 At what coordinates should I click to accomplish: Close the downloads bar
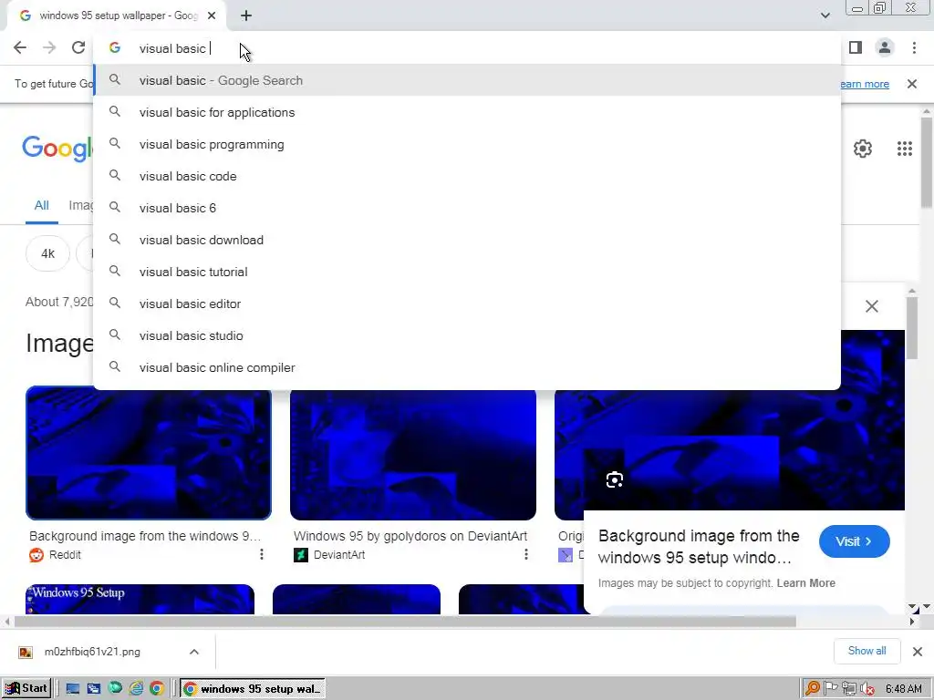(x=918, y=652)
